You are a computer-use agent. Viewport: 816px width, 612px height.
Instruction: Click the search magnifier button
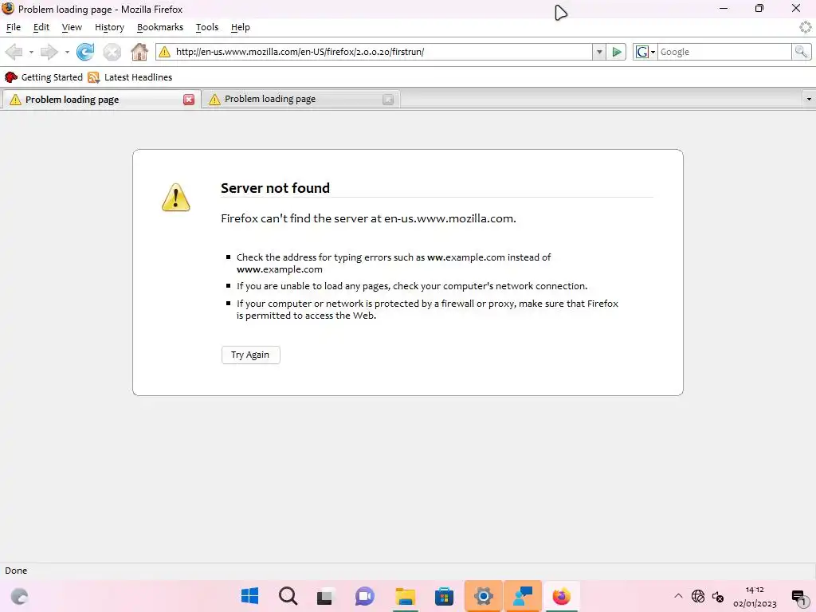tap(801, 52)
